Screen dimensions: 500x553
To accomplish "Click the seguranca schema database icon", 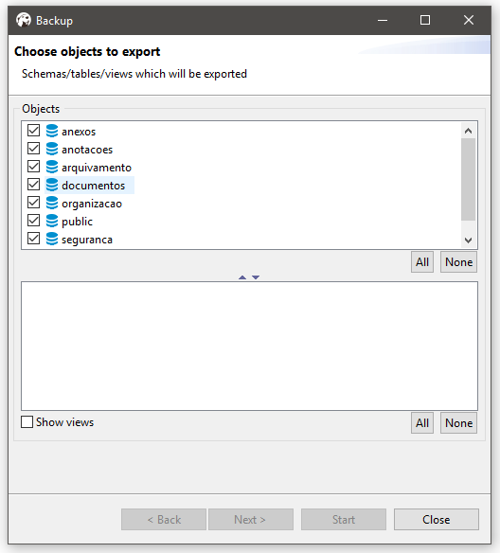I will (52, 239).
